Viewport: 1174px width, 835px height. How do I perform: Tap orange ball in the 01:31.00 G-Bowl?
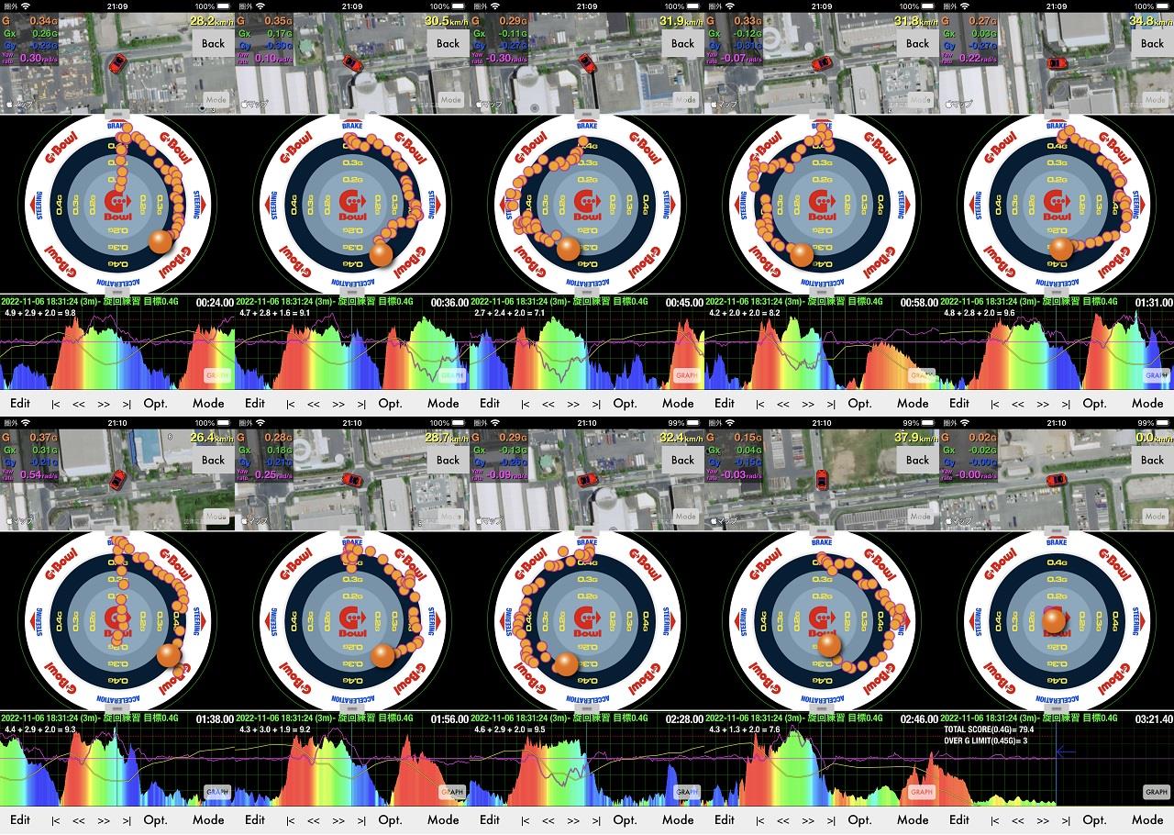point(1061,249)
